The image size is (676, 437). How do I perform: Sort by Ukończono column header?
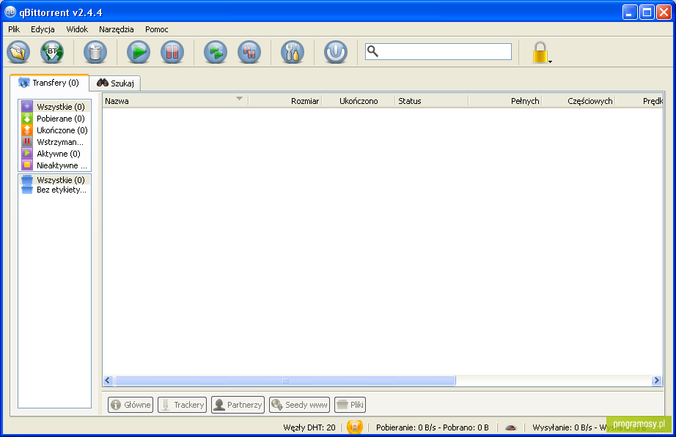(359, 101)
